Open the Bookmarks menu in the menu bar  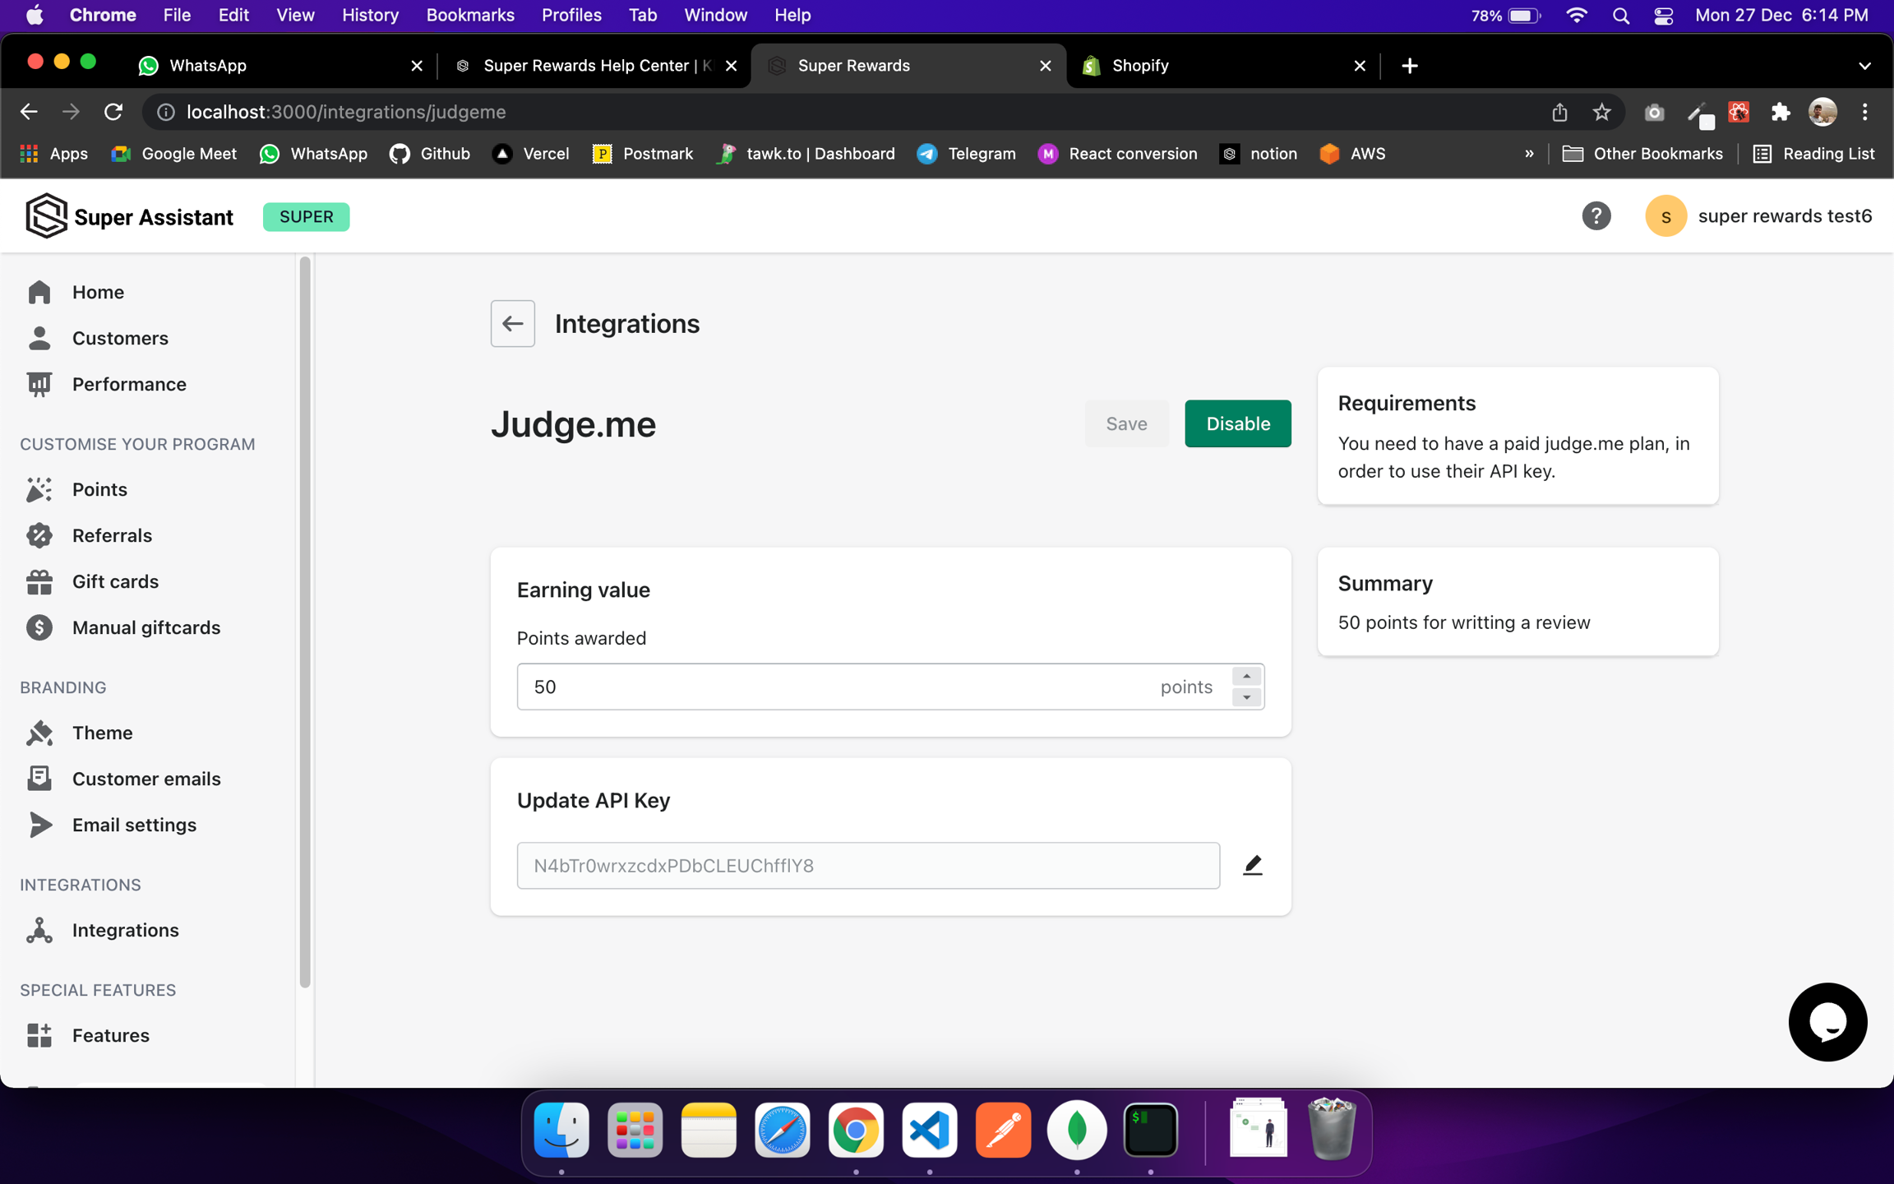[x=469, y=15]
